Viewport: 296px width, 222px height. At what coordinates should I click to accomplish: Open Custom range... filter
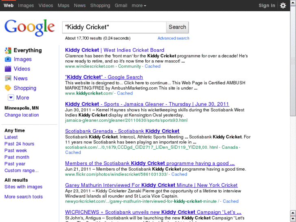coord(22,170)
